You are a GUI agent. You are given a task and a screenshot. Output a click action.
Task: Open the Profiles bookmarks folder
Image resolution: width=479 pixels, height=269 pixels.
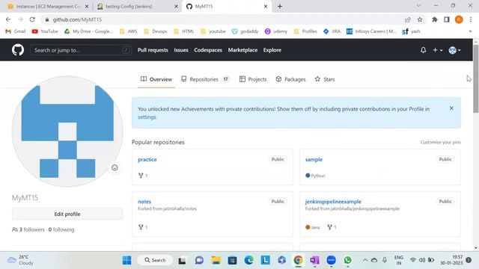[x=305, y=31]
